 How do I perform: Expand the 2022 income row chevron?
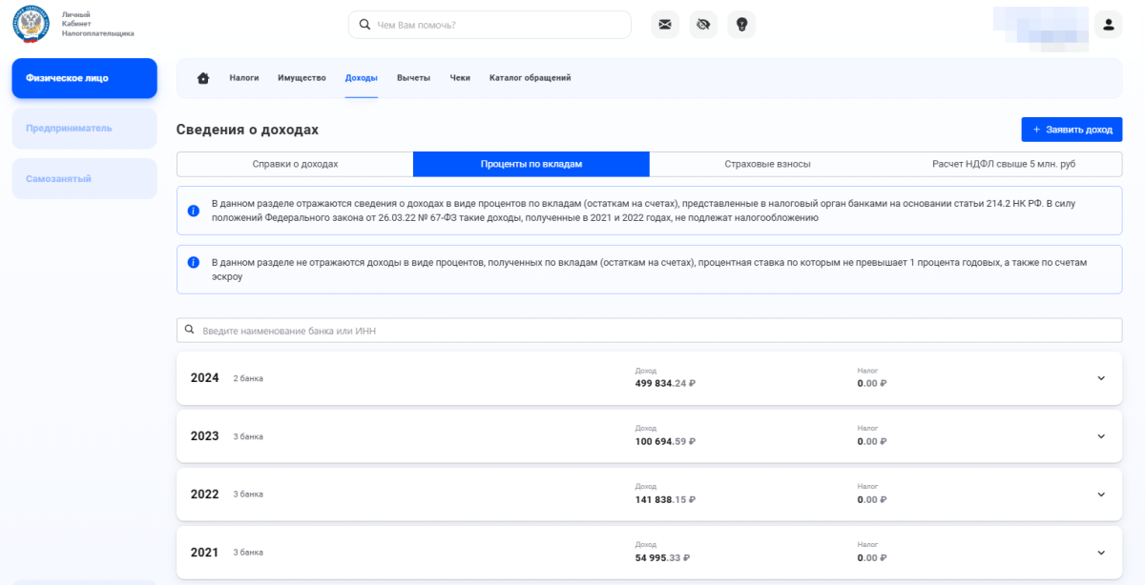tap(1100, 494)
